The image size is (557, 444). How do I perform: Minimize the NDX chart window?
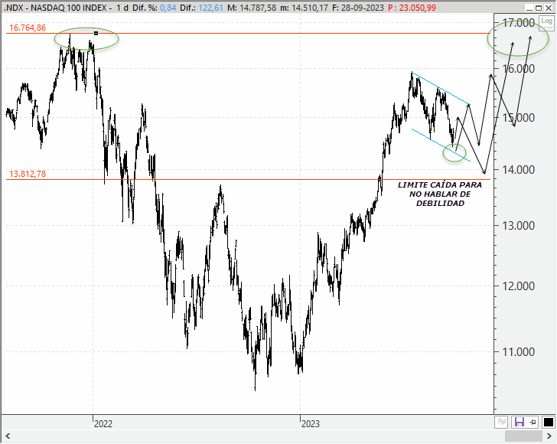coord(529,8)
